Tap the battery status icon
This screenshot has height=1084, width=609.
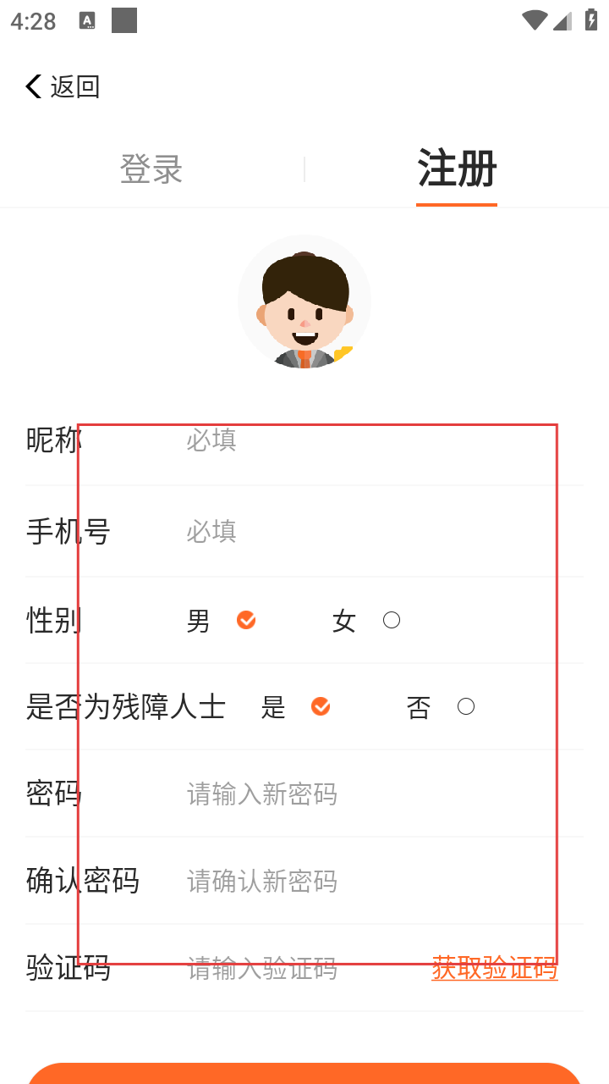click(591, 21)
